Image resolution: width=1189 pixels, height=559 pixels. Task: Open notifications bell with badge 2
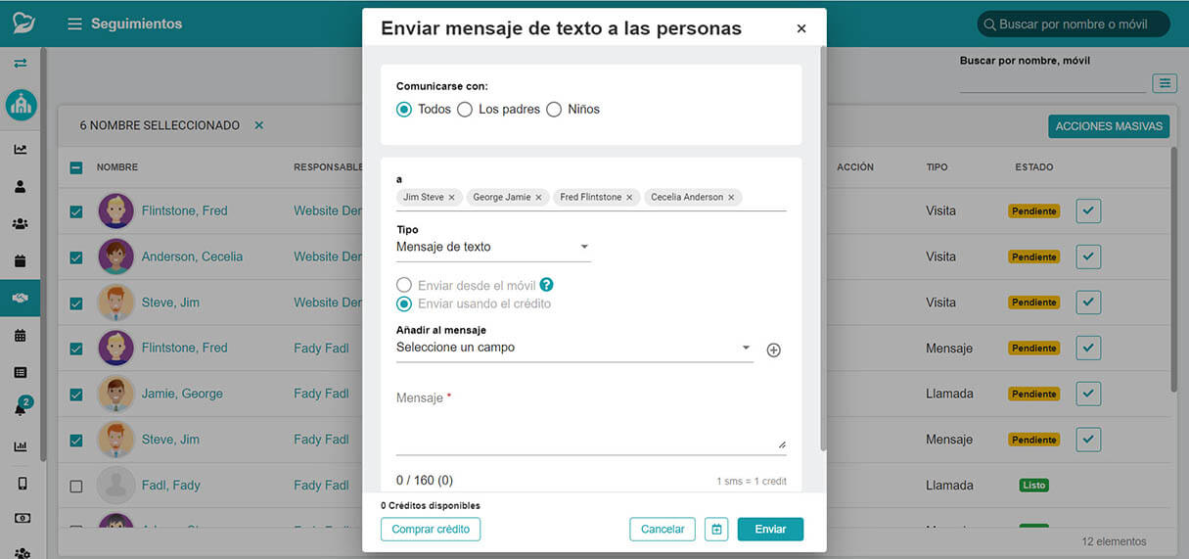pyautogui.click(x=22, y=407)
